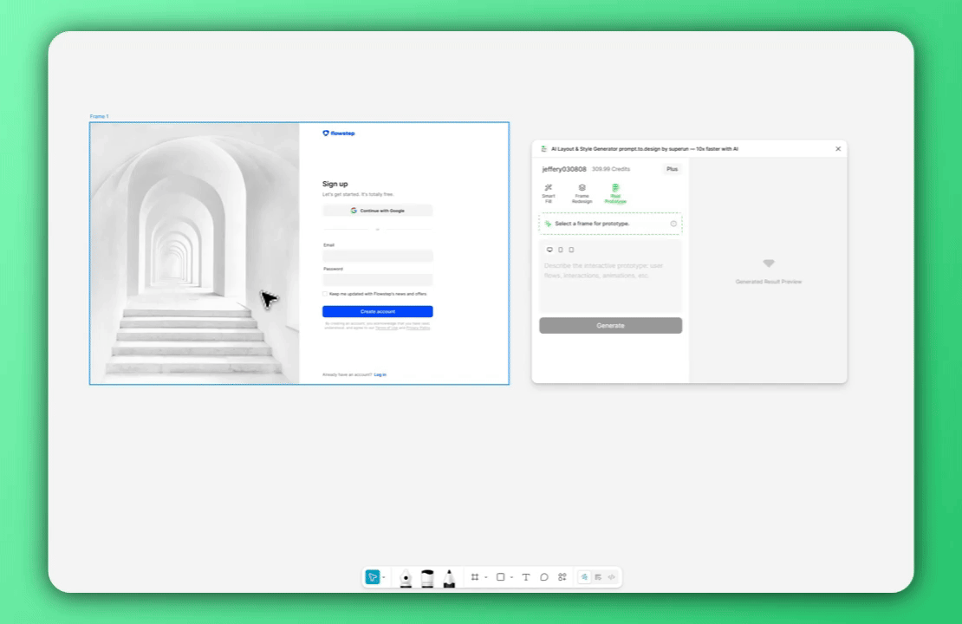Image resolution: width=962 pixels, height=624 pixels.
Task: Select the Frame 1 label on canvas
Action: coord(99,116)
